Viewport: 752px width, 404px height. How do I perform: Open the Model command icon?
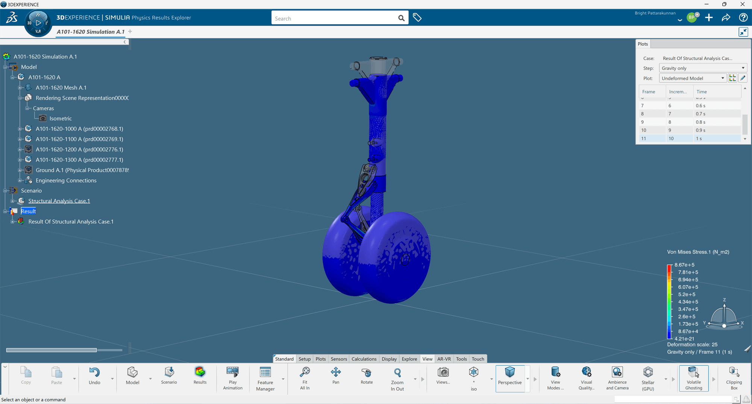[132, 372]
